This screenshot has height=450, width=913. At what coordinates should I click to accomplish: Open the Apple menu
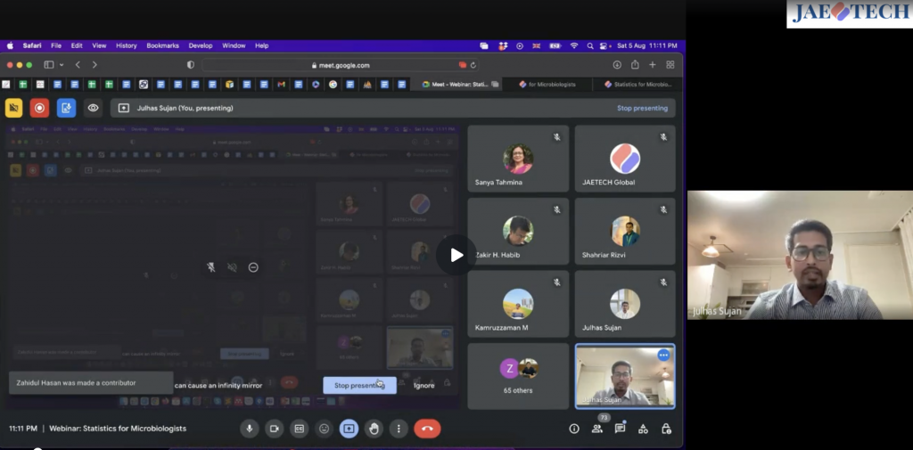[x=10, y=45]
